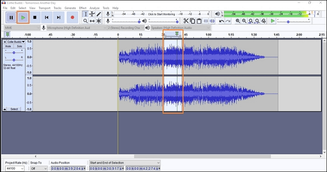The width and height of the screenshot is (327, 172).
Task: Click the green Play-at-Speed button
Action: click(x=272, y=21)
